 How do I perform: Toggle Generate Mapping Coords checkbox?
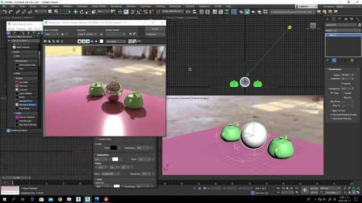[331, 114]
